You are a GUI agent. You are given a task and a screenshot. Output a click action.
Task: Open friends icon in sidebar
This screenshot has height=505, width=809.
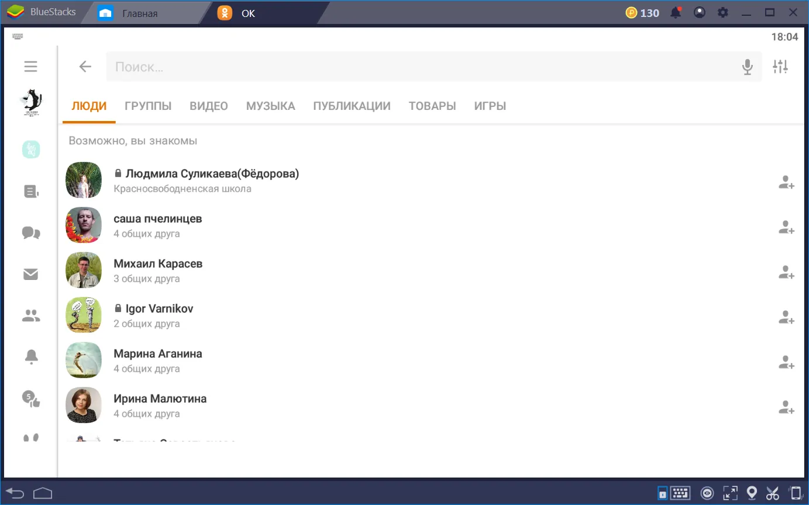coord(31,316)
